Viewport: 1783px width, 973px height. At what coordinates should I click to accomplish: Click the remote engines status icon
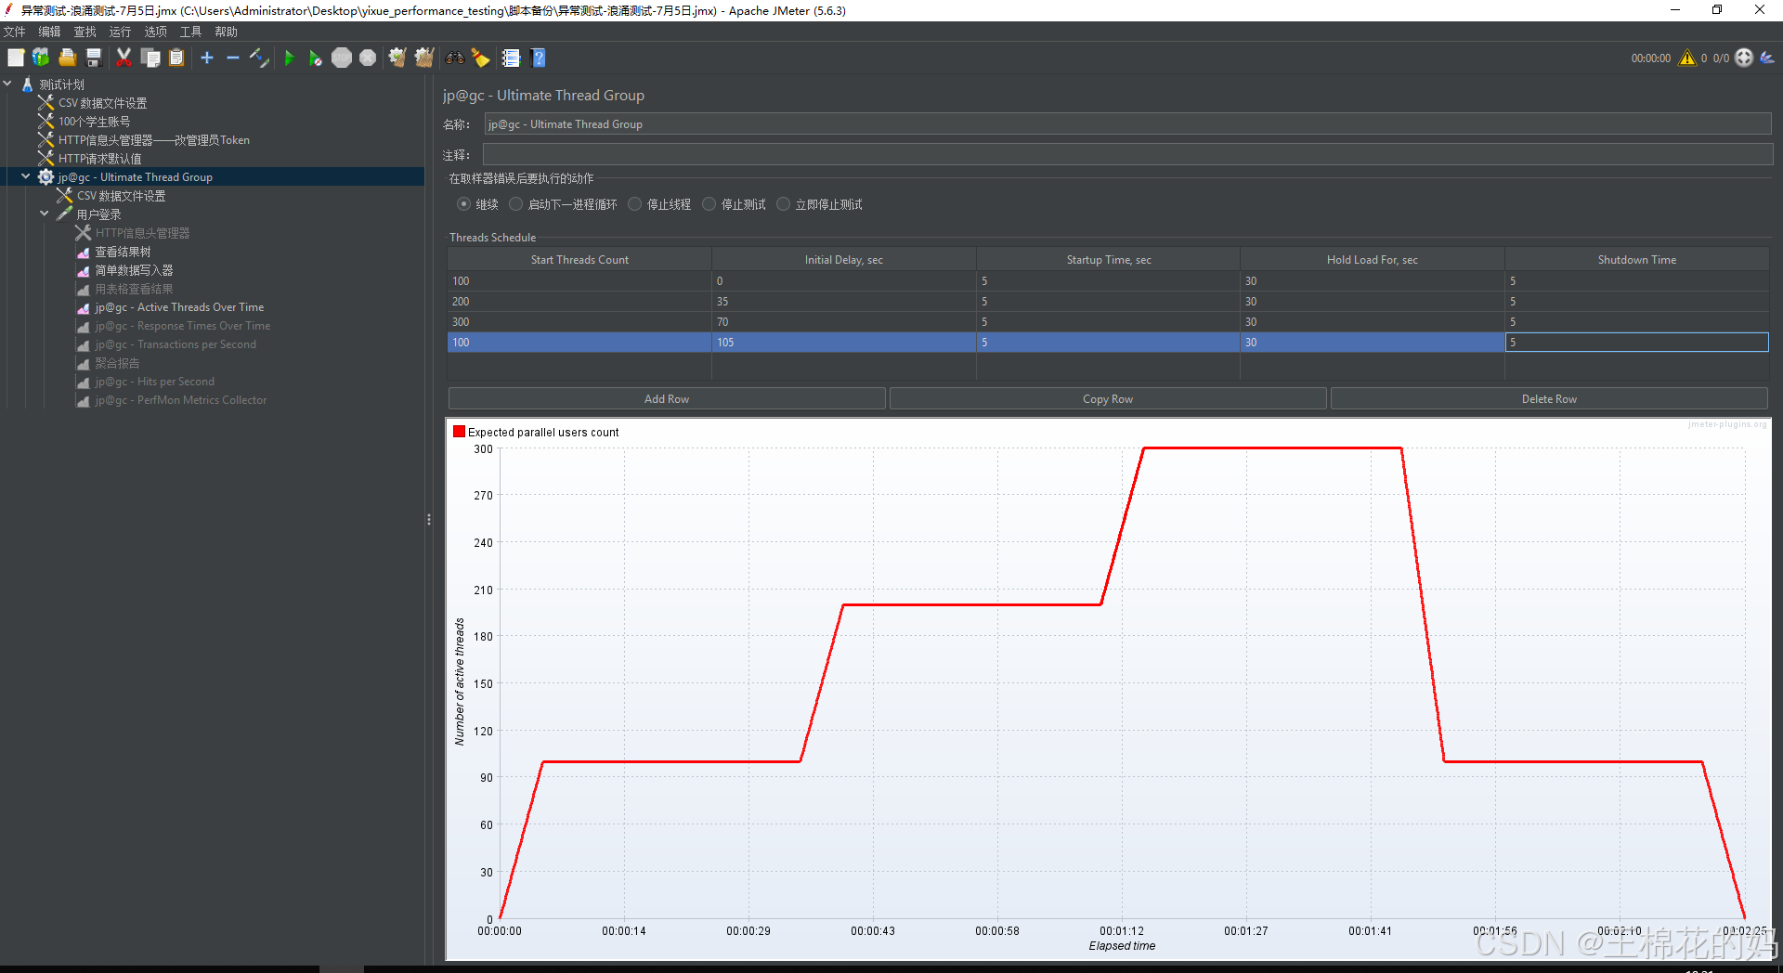pos(1744,58)
